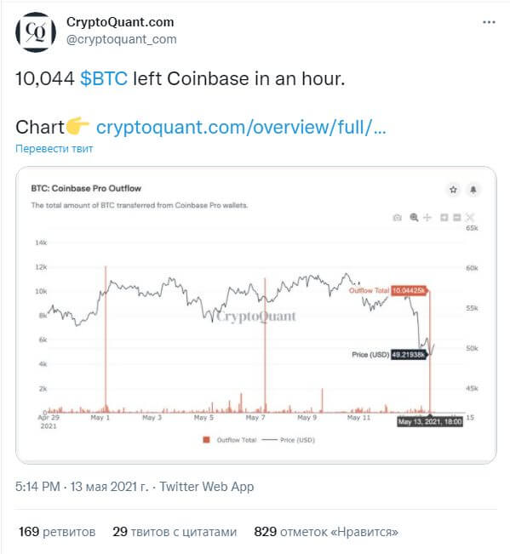View the 169 ретвитов list
Screen dimensions: 510x554
coord(57,532)
